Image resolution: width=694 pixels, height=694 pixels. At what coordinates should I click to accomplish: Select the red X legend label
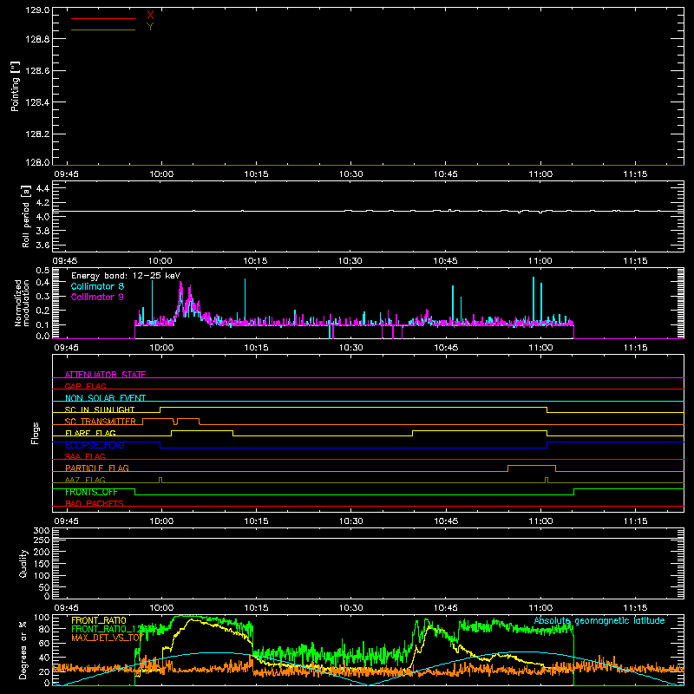pyautogui.click(x=150, y=16)
